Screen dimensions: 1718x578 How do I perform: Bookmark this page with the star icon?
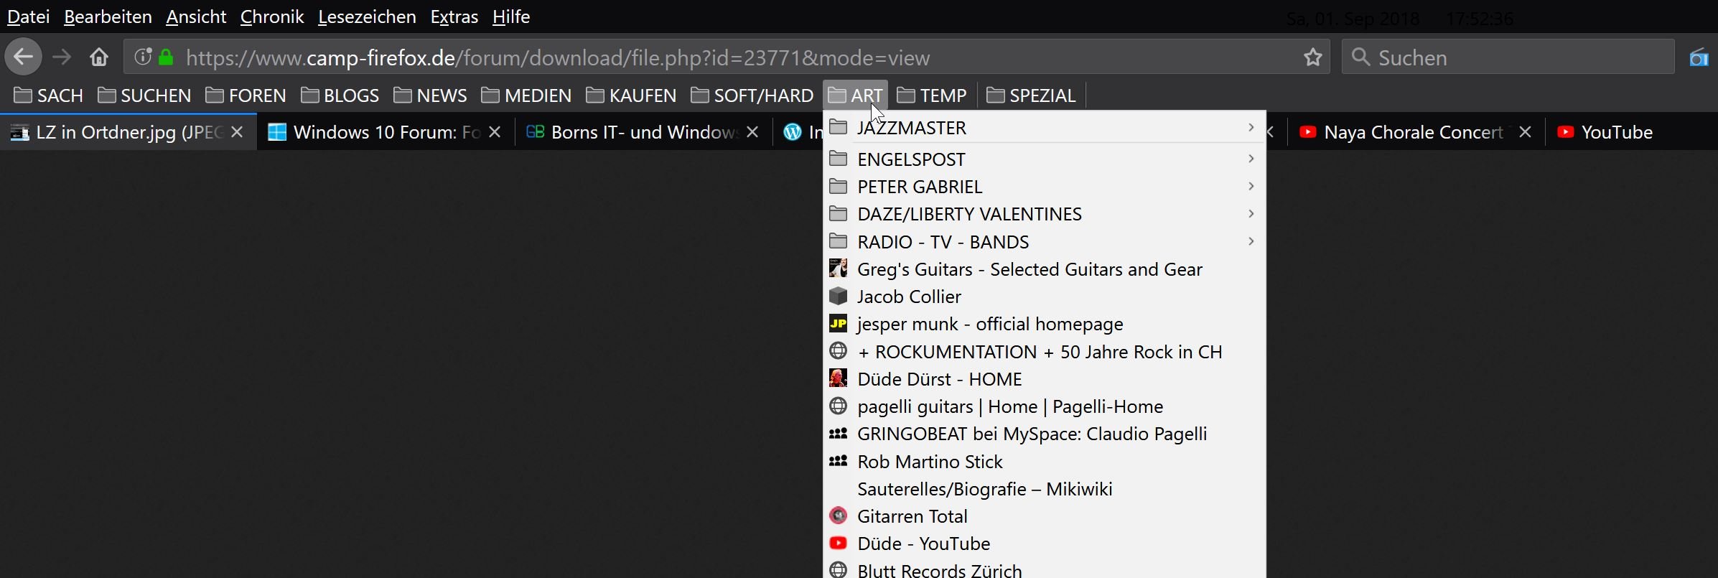pos(1313,57)
